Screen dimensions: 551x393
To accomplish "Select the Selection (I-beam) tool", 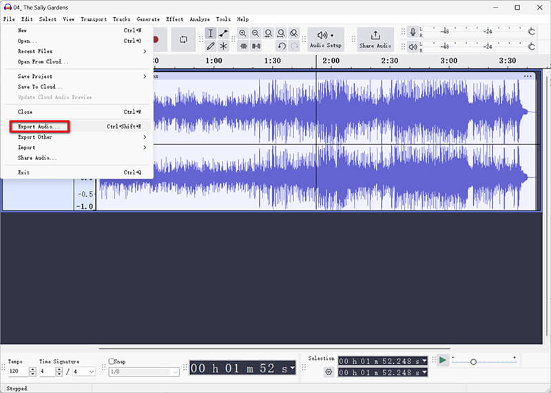I will tap(211, 33).
